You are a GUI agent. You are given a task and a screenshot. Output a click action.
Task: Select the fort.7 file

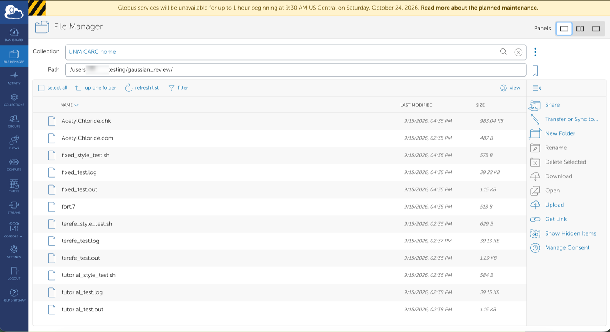279,207
